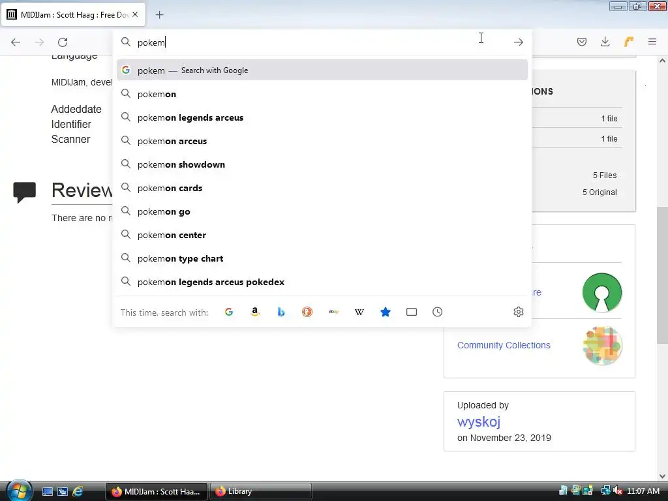Search this time with Amazon icon

[x=255, y=312]
